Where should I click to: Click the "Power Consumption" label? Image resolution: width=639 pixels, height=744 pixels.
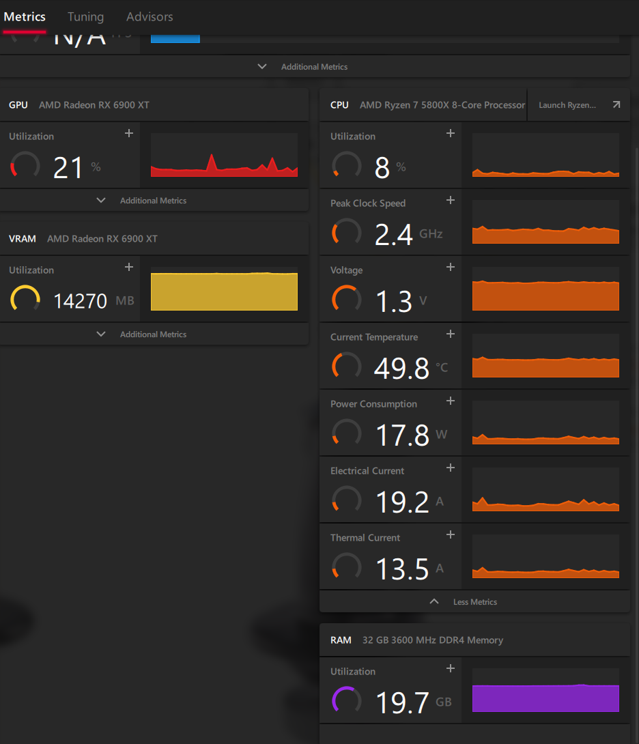tap(373, 404)
